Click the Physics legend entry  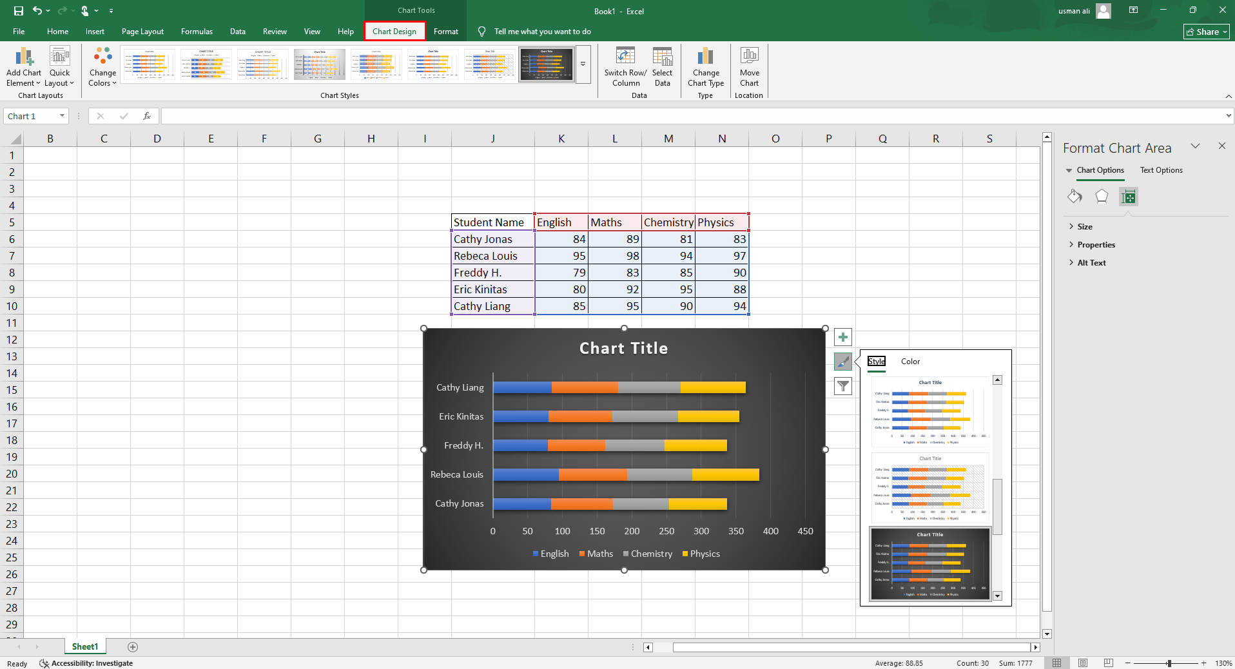click(701, 554)
